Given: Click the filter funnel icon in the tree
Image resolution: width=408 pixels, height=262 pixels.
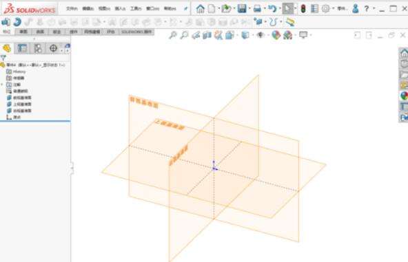Looking at the screenshot, I should tap(3, 57).
